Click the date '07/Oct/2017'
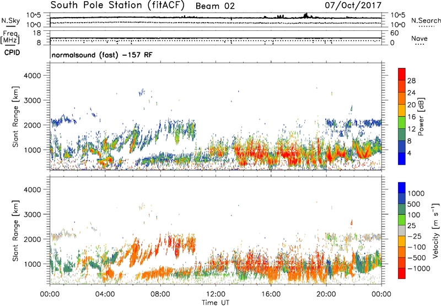This screenshot has height=306, width=441. tap(353, 6)
